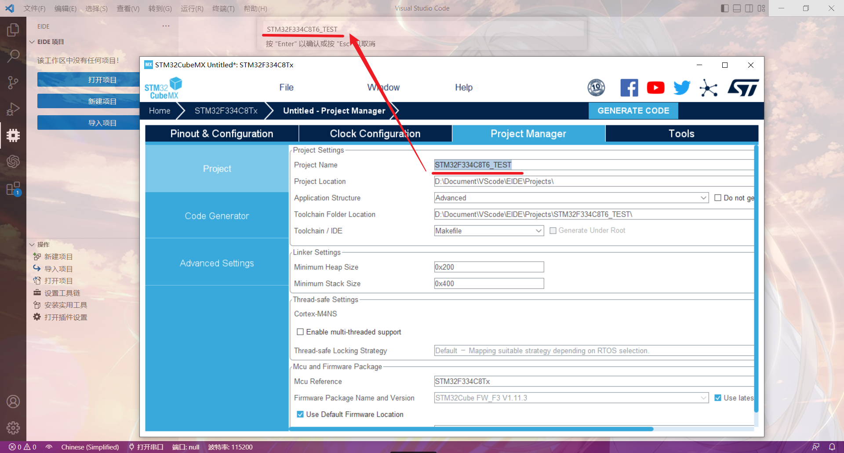
Task: Click the Minimum Heap Size field
Action: tap(489, 267)
